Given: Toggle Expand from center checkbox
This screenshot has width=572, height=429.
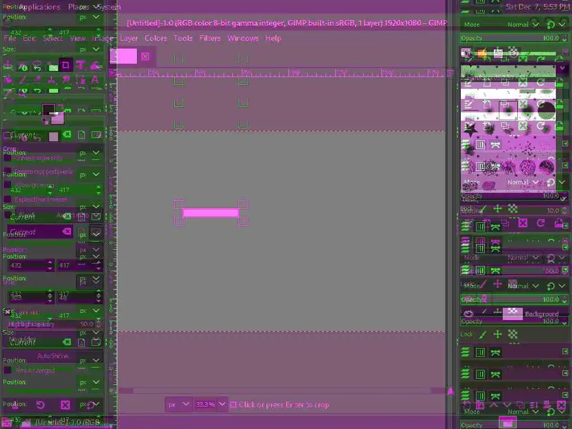Looking at the screenshot, I should [x=7, y=199].
